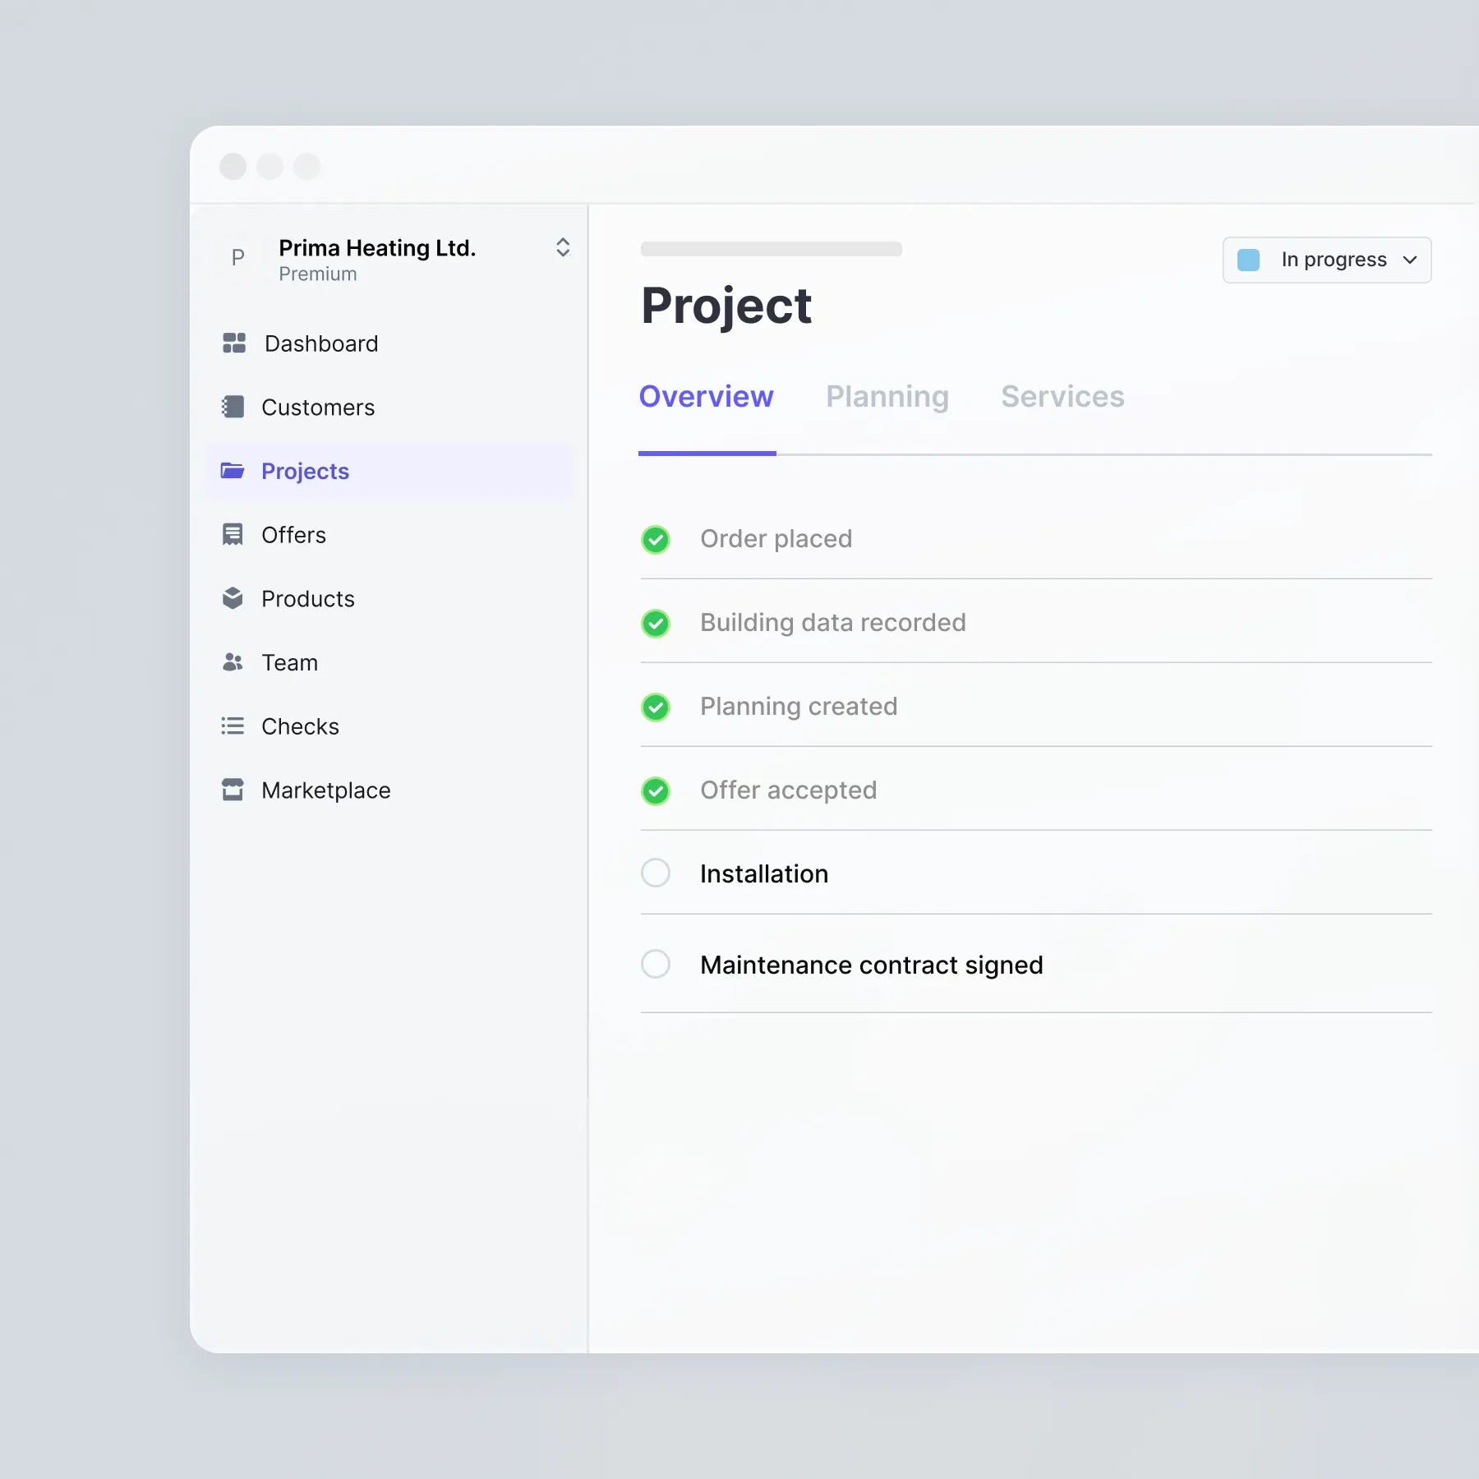Click the third gray window control dot
1479x1479 pixels.
(307, 166)
